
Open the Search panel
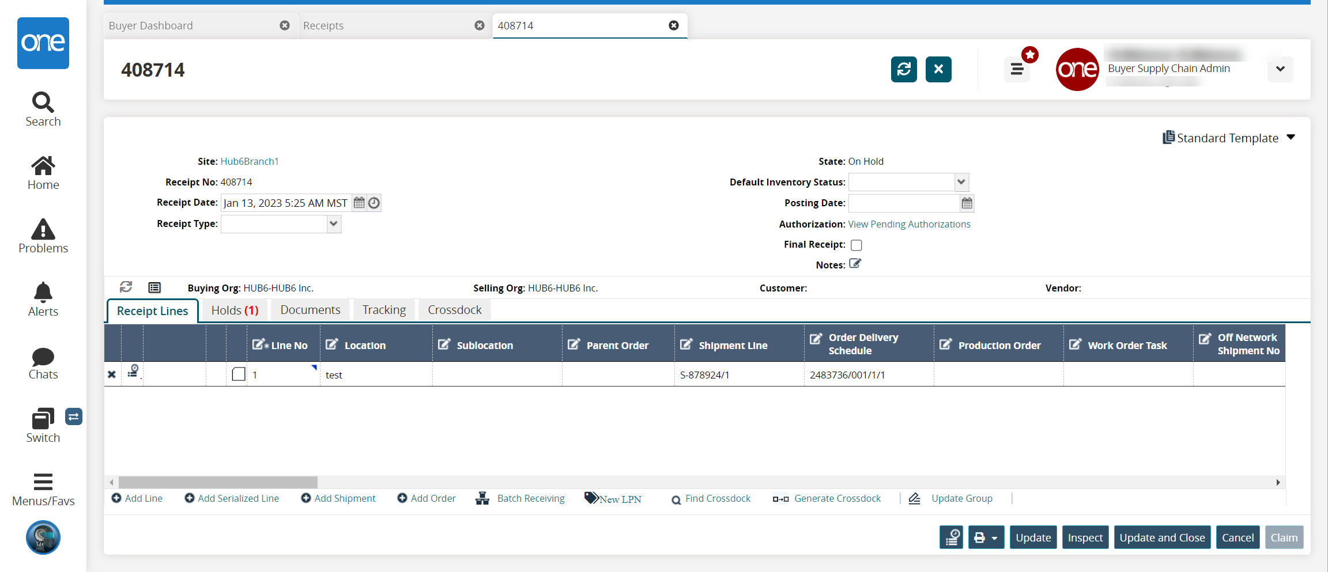43,109
